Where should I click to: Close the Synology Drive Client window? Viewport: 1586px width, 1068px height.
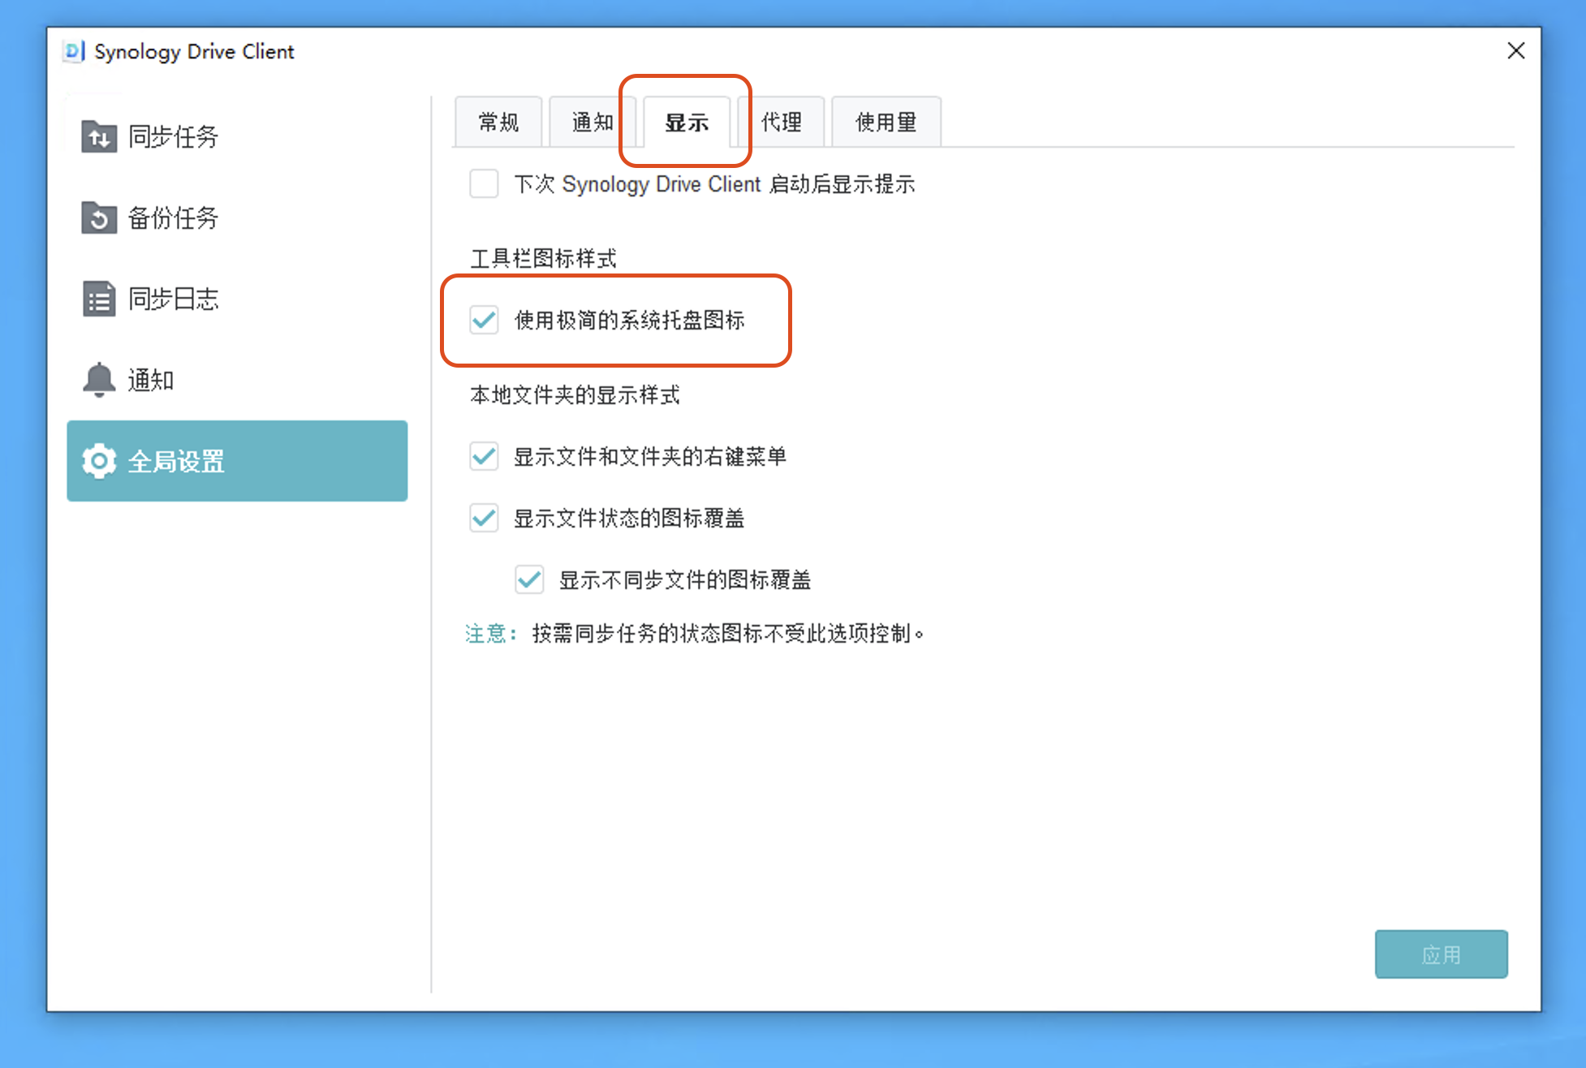click(1515, 50)
